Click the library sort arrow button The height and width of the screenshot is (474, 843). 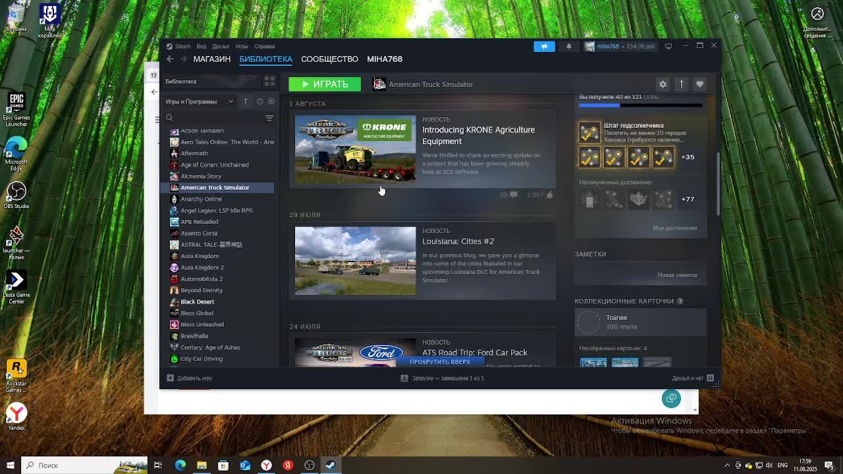tap(246, 101)
